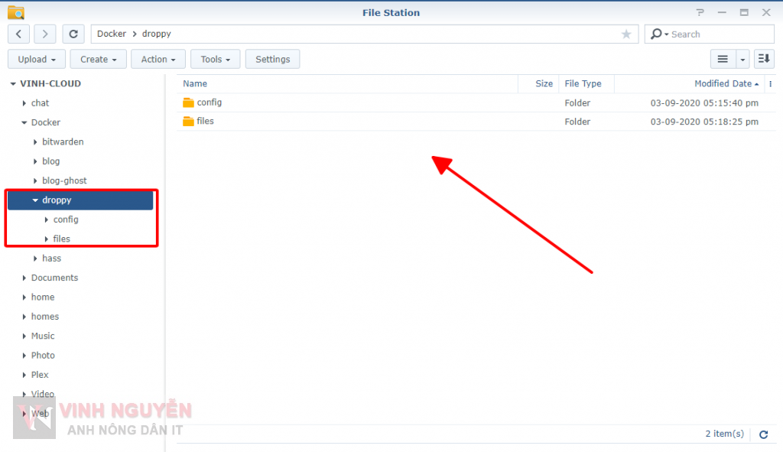
Task: Add droppy folder to favorites star
Action: point(626,34)
